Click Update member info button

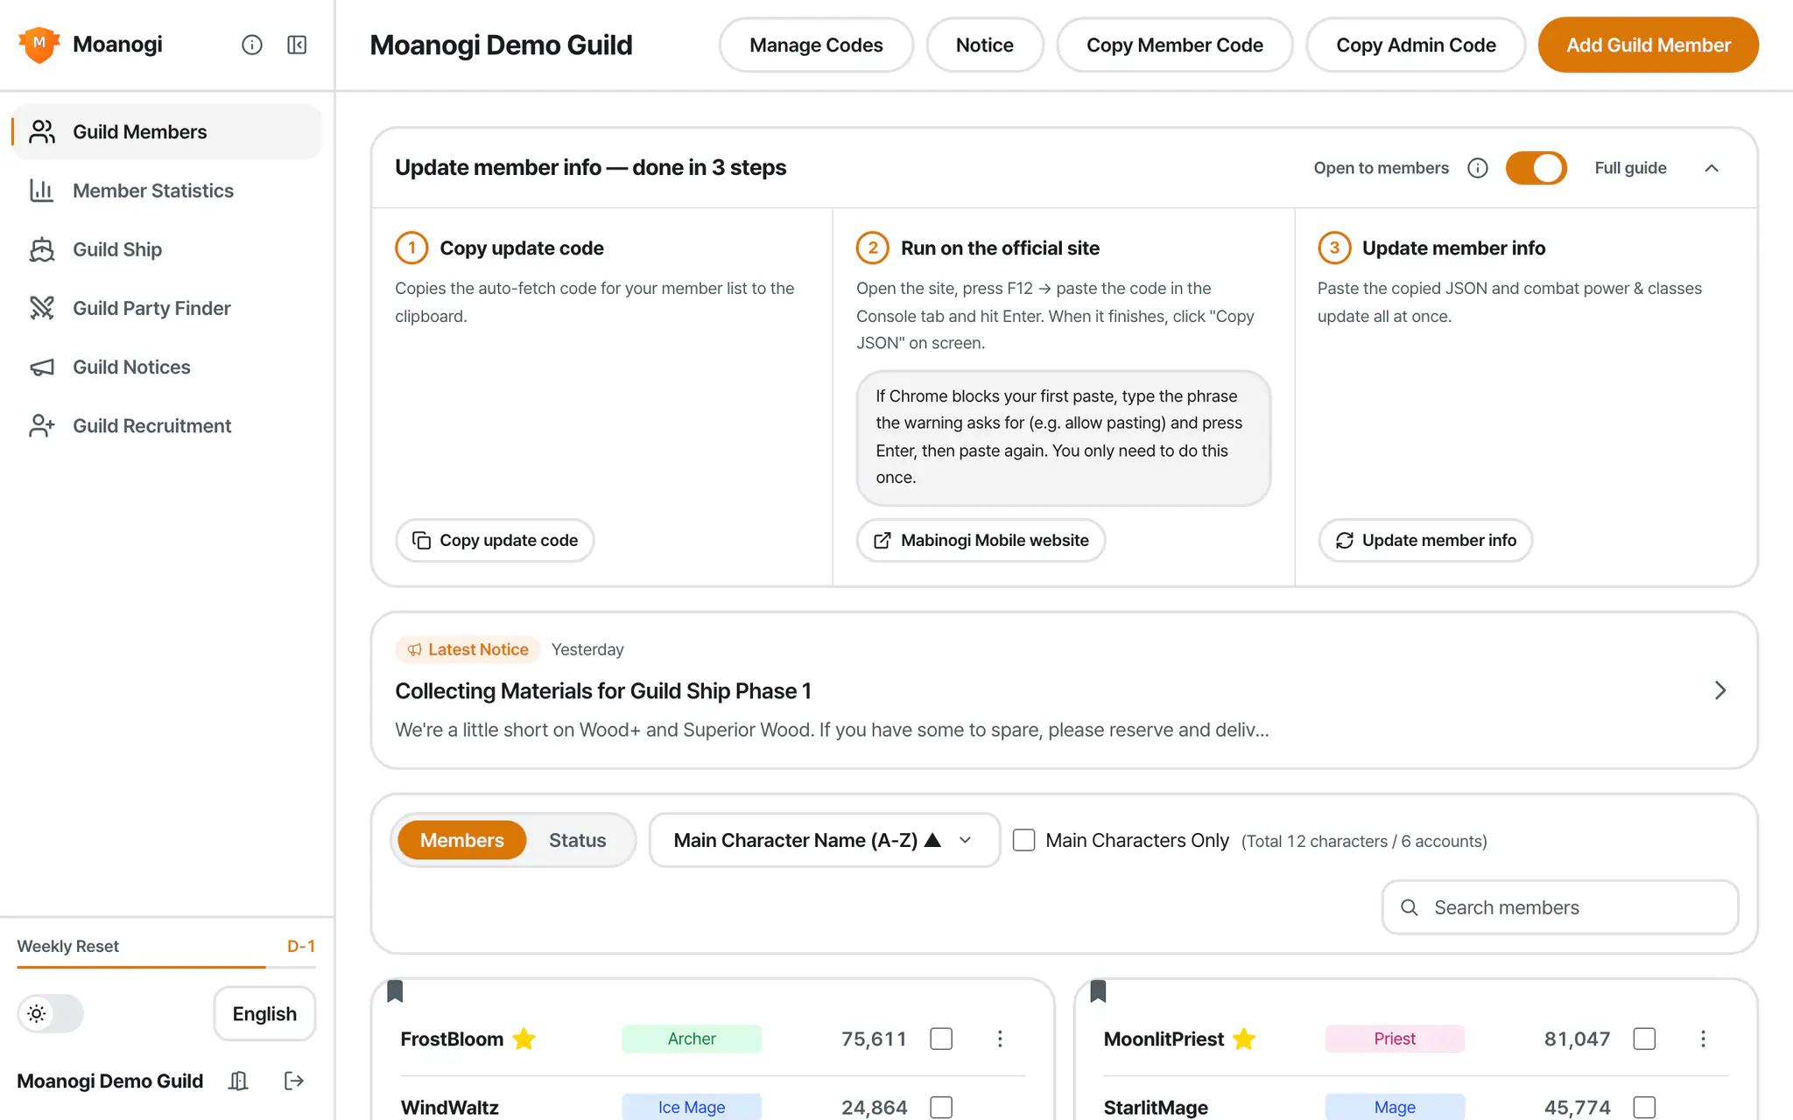[x=1425, y=541]
